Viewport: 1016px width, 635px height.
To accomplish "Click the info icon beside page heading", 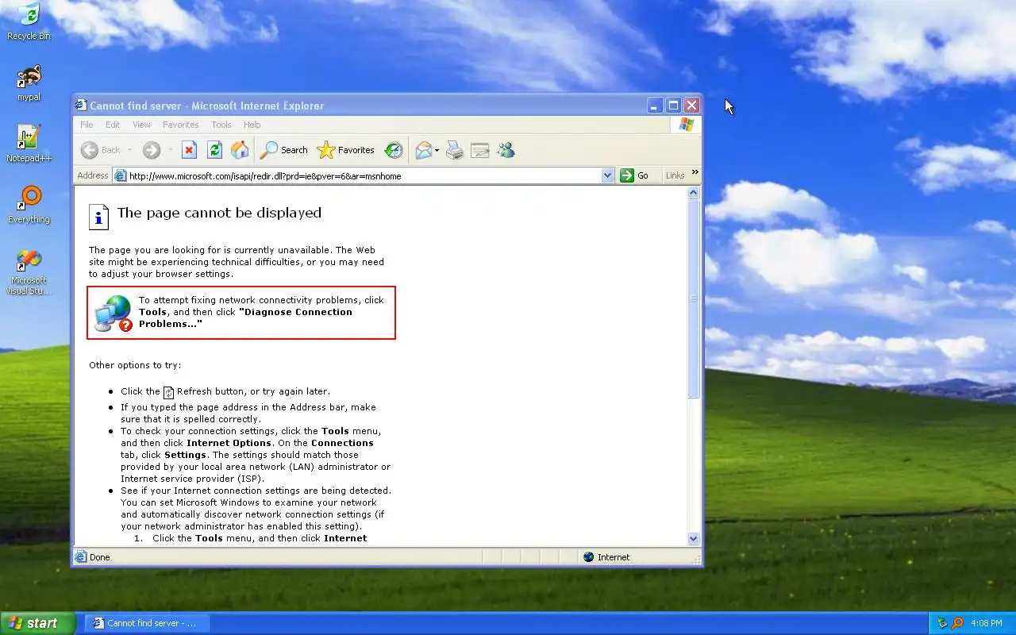I will [98, 217].
